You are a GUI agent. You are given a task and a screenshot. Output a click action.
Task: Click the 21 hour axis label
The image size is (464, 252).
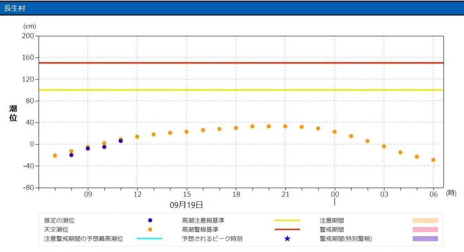click(285, 194)
